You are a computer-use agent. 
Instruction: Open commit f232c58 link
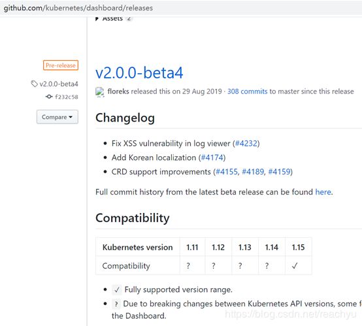click(67, 97)
